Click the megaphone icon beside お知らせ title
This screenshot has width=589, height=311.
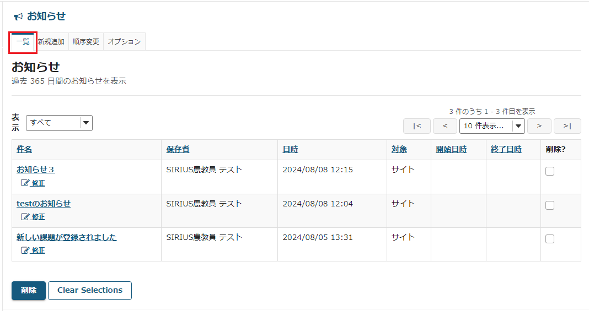pyautogui.click(x=18, y=17)
